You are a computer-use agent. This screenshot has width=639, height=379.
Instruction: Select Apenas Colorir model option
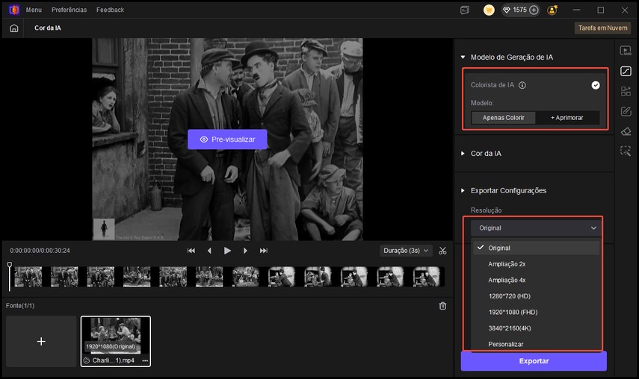tap(504, 118)
